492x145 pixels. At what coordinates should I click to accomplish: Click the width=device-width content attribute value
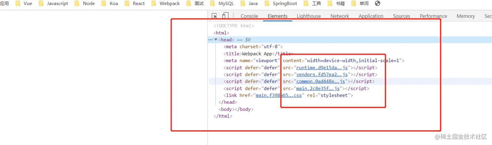point(353,61)
